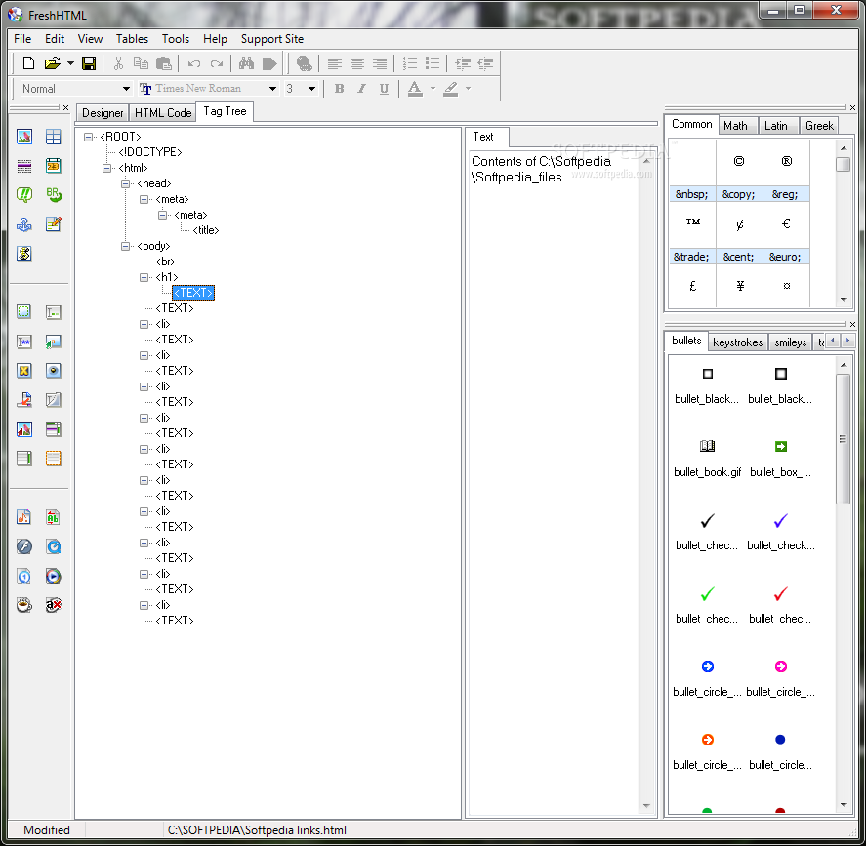Click the calendar date icon in sidebar
This screenshot has height=846, width=866.
click(54, 166)
